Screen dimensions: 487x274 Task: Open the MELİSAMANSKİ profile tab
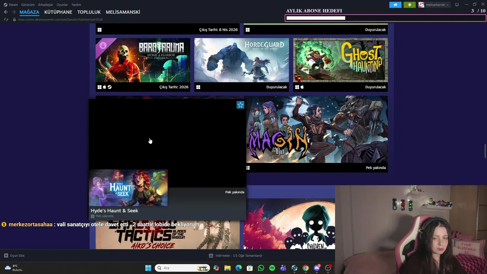123,12
